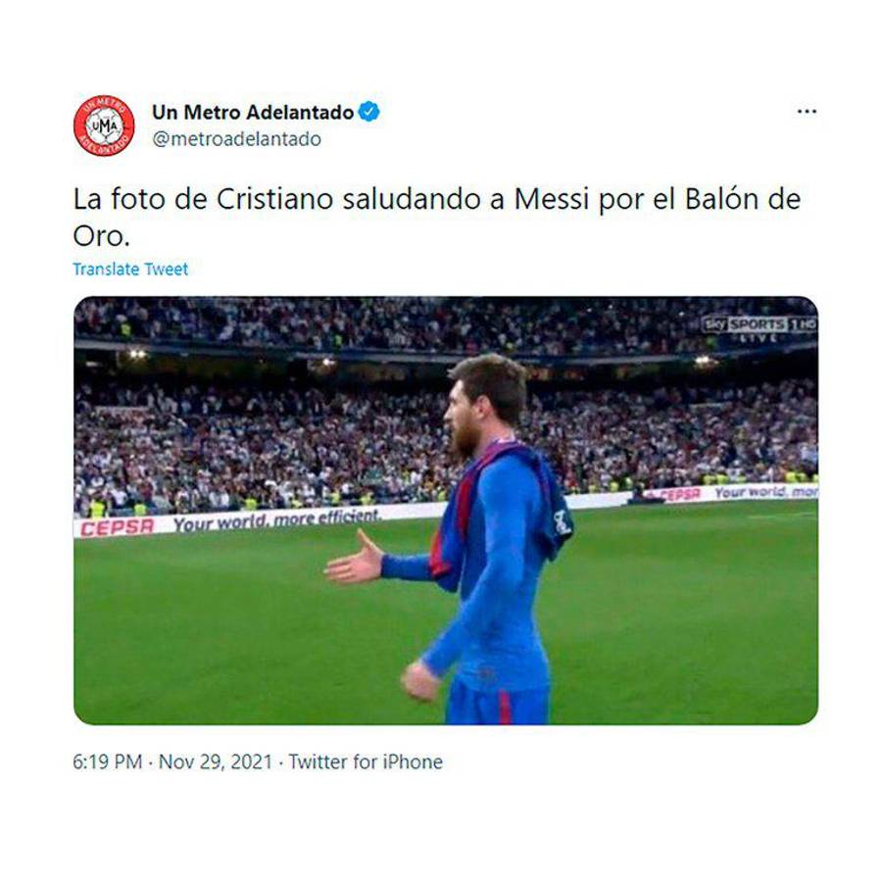The height and width of the screenshot is (882, 882).
Task: Click the player's head in the photo
Action: (485, 402)
